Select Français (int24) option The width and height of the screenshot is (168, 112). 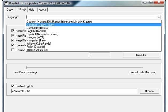[94, 37]
